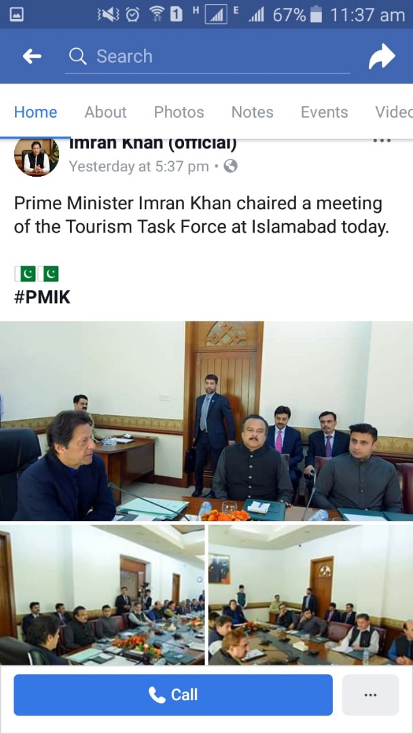Screen dimensions: 413x734
Task: Tap the blue Call button
Action: (173, 695)
